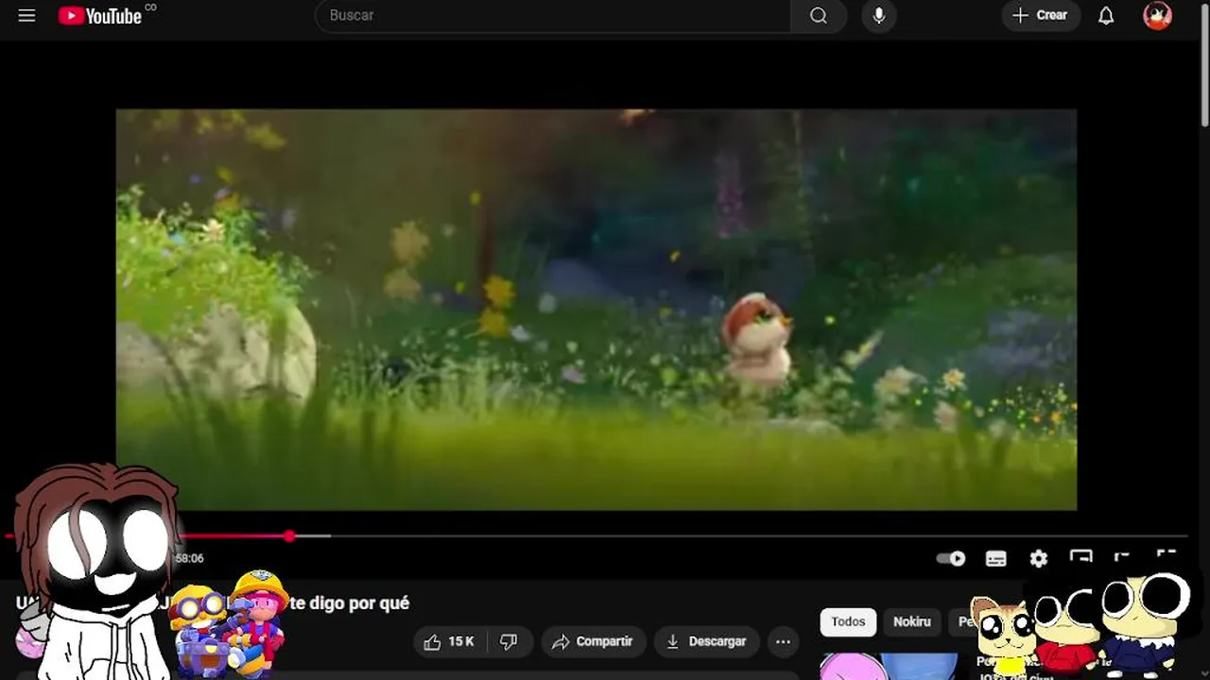Dislike the video with the thumbs down
The width and height of the screenshot is (1210, 680).
(x=509, y=641)
